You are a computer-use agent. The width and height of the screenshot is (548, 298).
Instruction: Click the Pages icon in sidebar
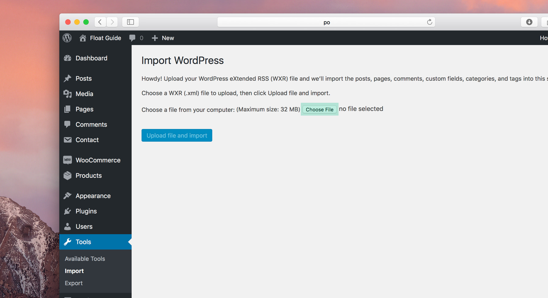(x=68, y=109)
